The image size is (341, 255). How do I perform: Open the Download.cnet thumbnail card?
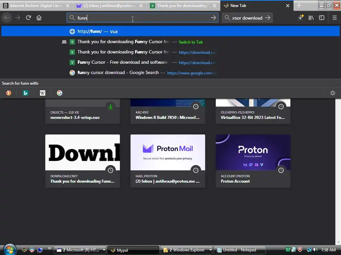click(83, 161)
